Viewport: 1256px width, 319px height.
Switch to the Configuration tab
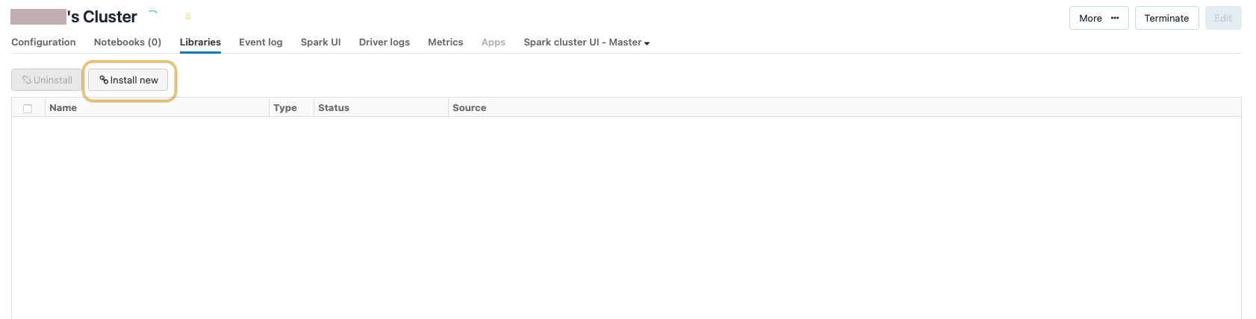tap(43, 42)
